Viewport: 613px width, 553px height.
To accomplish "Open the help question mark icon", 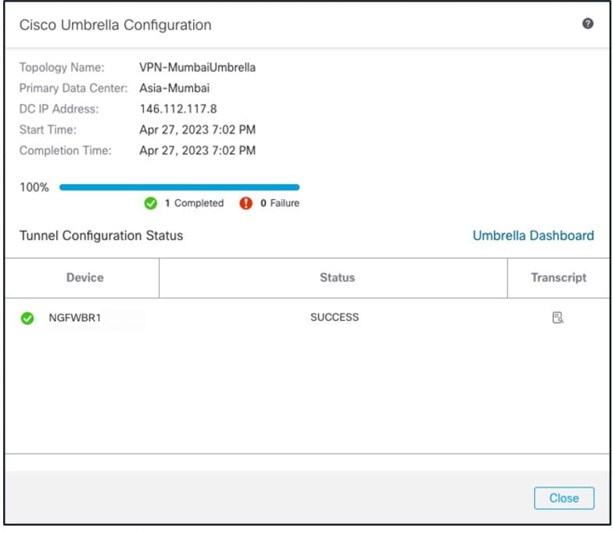I will (588, 23).
